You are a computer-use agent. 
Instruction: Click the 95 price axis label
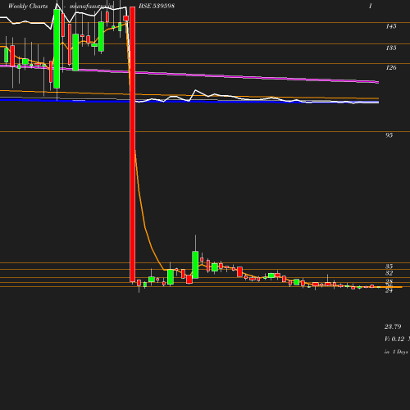click(389, 135)
